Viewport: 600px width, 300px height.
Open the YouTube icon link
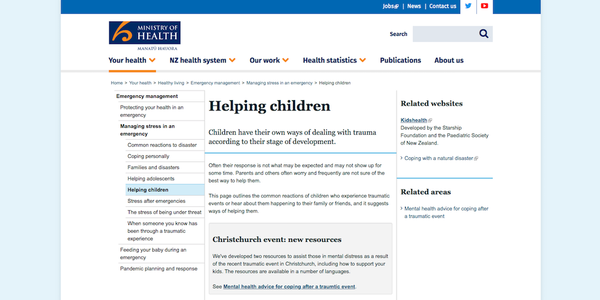pyautogui.click(x=484, y=7)
